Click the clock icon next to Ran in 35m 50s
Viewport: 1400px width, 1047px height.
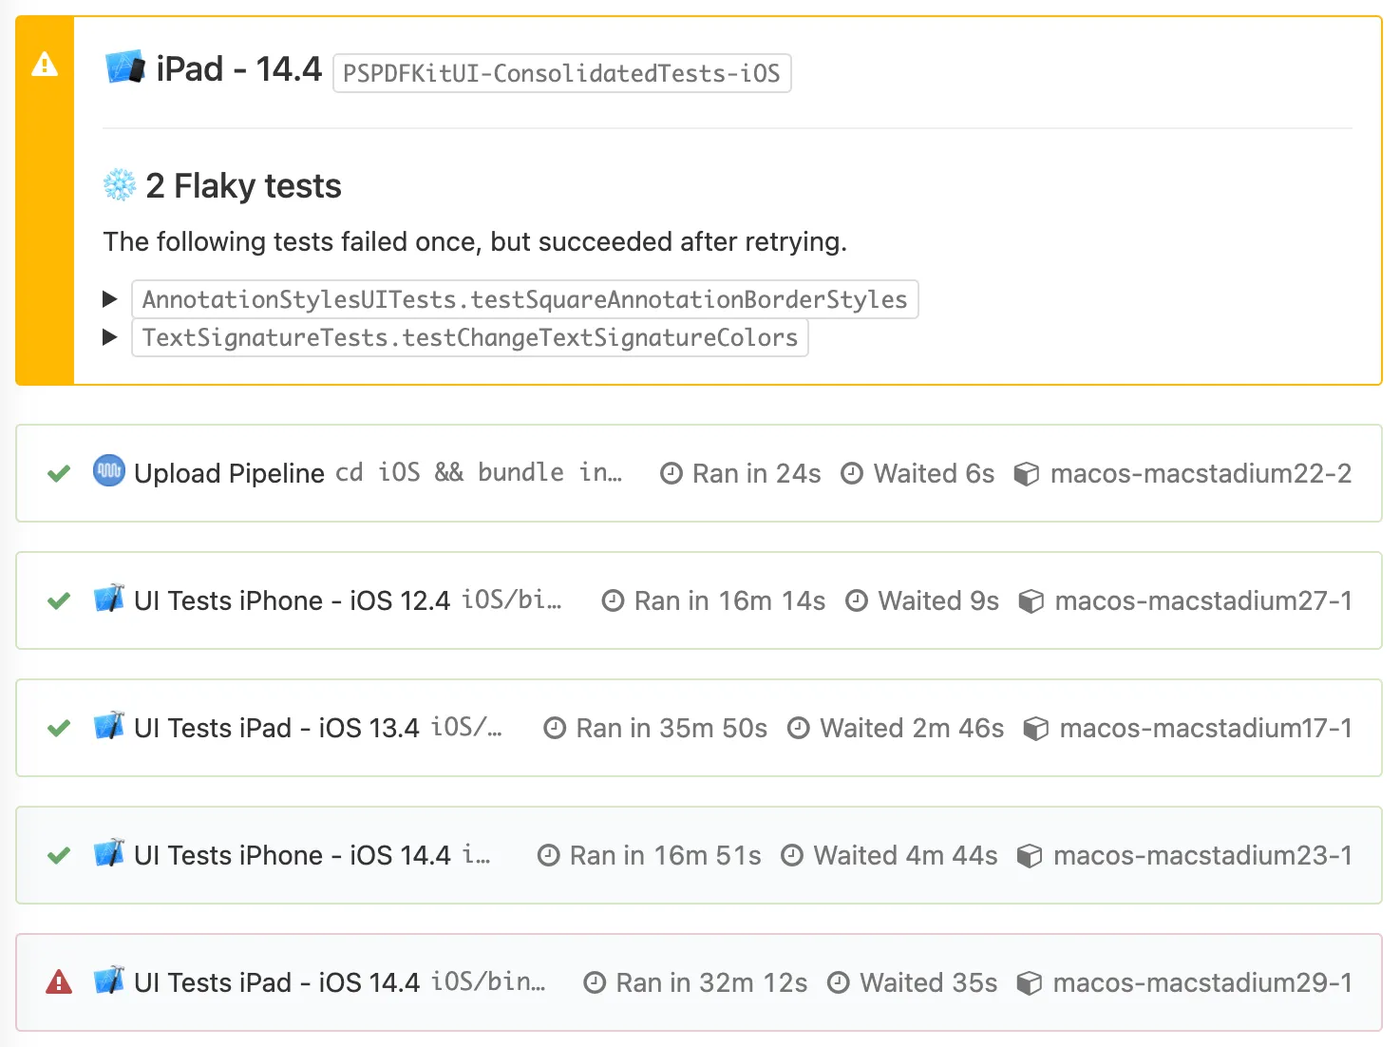[x=555, y=728]
